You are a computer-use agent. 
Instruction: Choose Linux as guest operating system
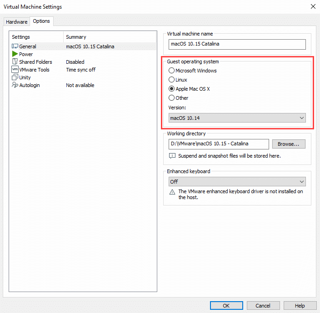point(171,80)
